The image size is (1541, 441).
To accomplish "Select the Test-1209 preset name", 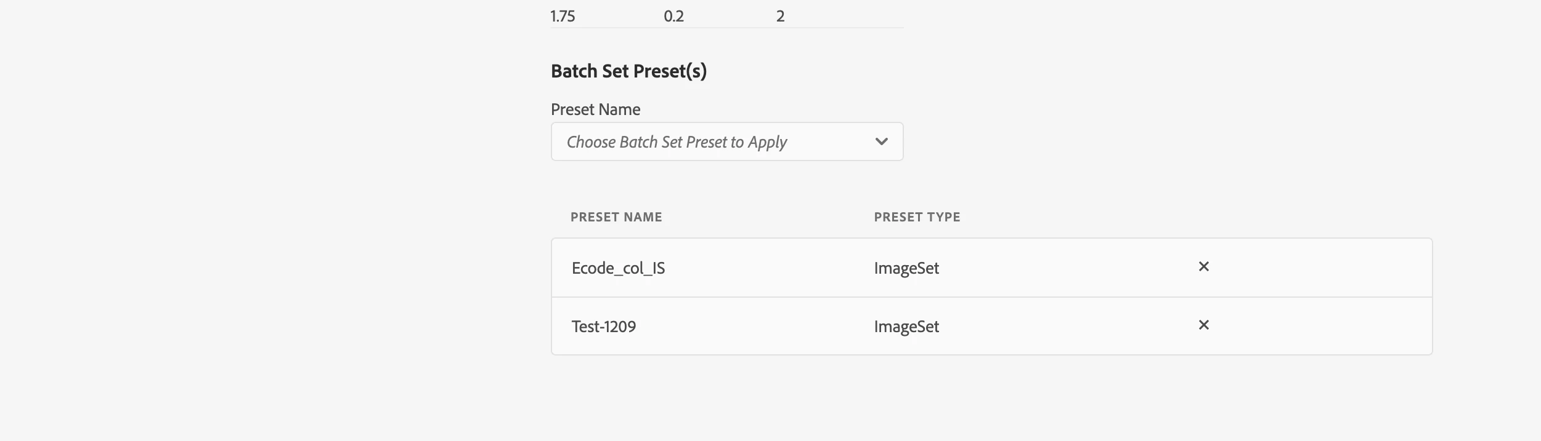I will tap(603, 327).
